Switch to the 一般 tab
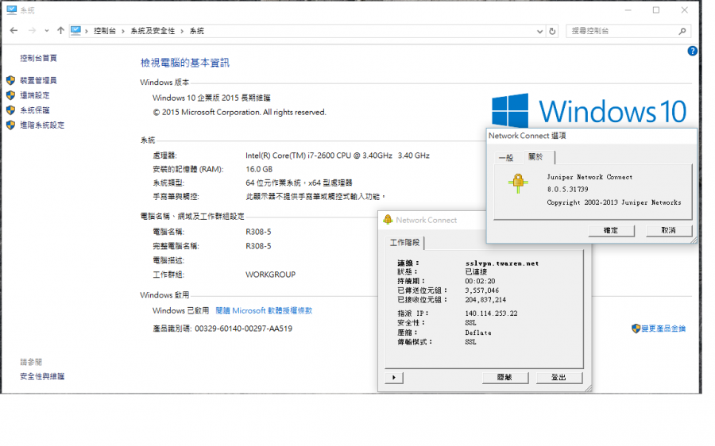The width and height of the screenshot is (715, 446). pos(505,158)
